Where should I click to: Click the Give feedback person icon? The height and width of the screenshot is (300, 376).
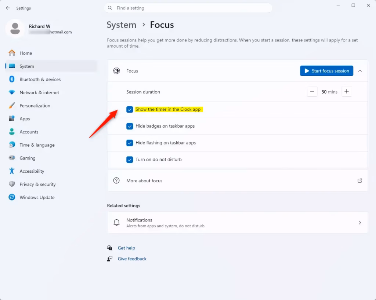click(110, 259)
